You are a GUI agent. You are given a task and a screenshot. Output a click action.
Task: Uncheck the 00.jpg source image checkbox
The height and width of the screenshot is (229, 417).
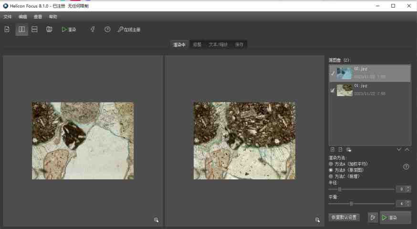pyautogui.click(x=333, y=73)
